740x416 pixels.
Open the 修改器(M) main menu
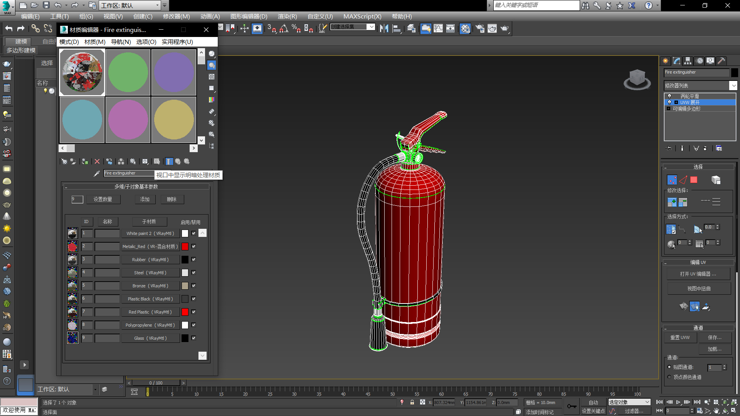coord(176,17)
